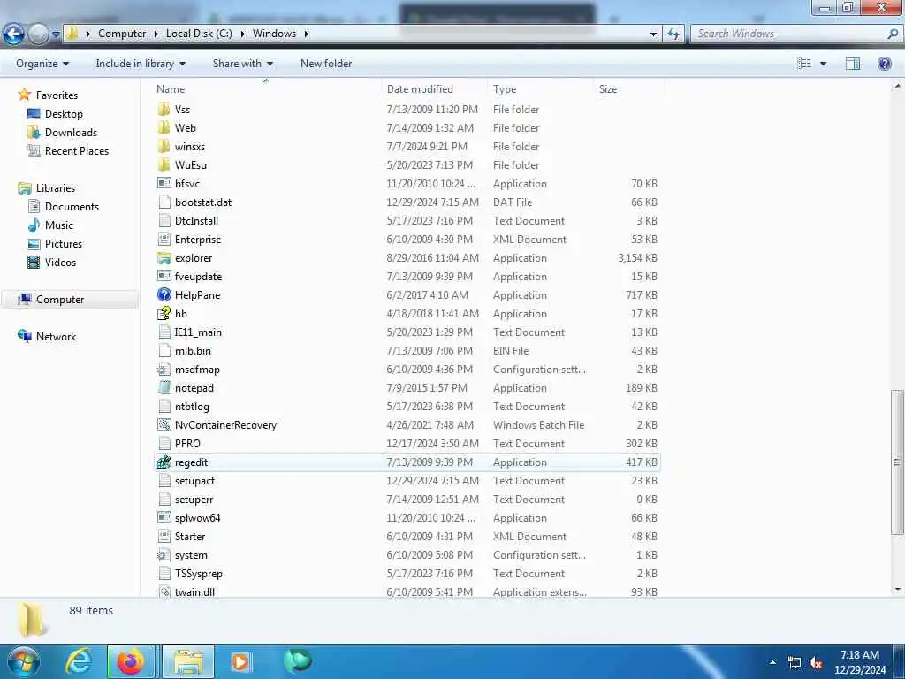Click the Vss folder icon
Screen dimensions: 905x679
pos(164,109)
